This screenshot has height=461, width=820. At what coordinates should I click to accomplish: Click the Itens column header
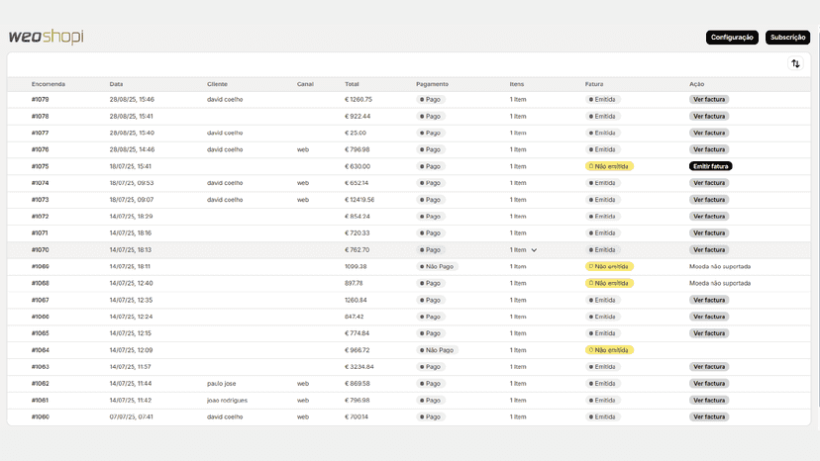pyautogui.click(x=517, y=84)
